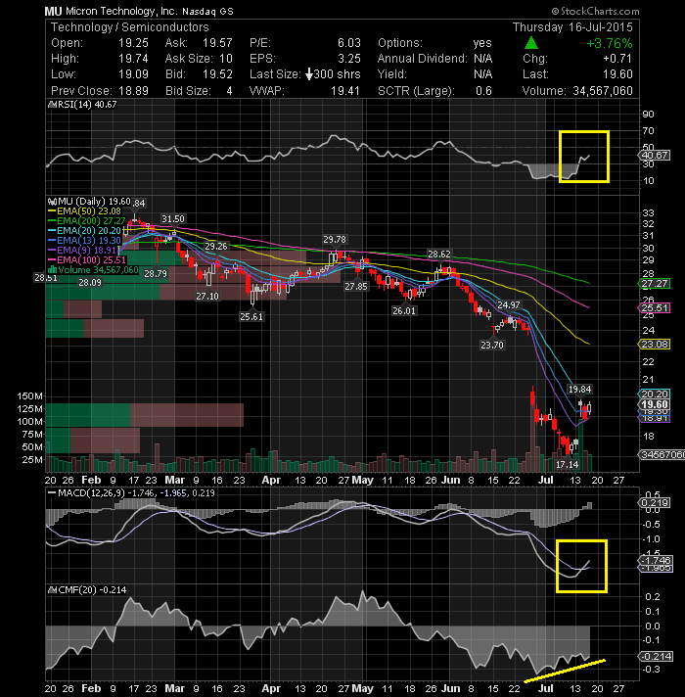Click the MU (Daily) 19.60 legend entry
685x697 pixels.
point(89,202)
